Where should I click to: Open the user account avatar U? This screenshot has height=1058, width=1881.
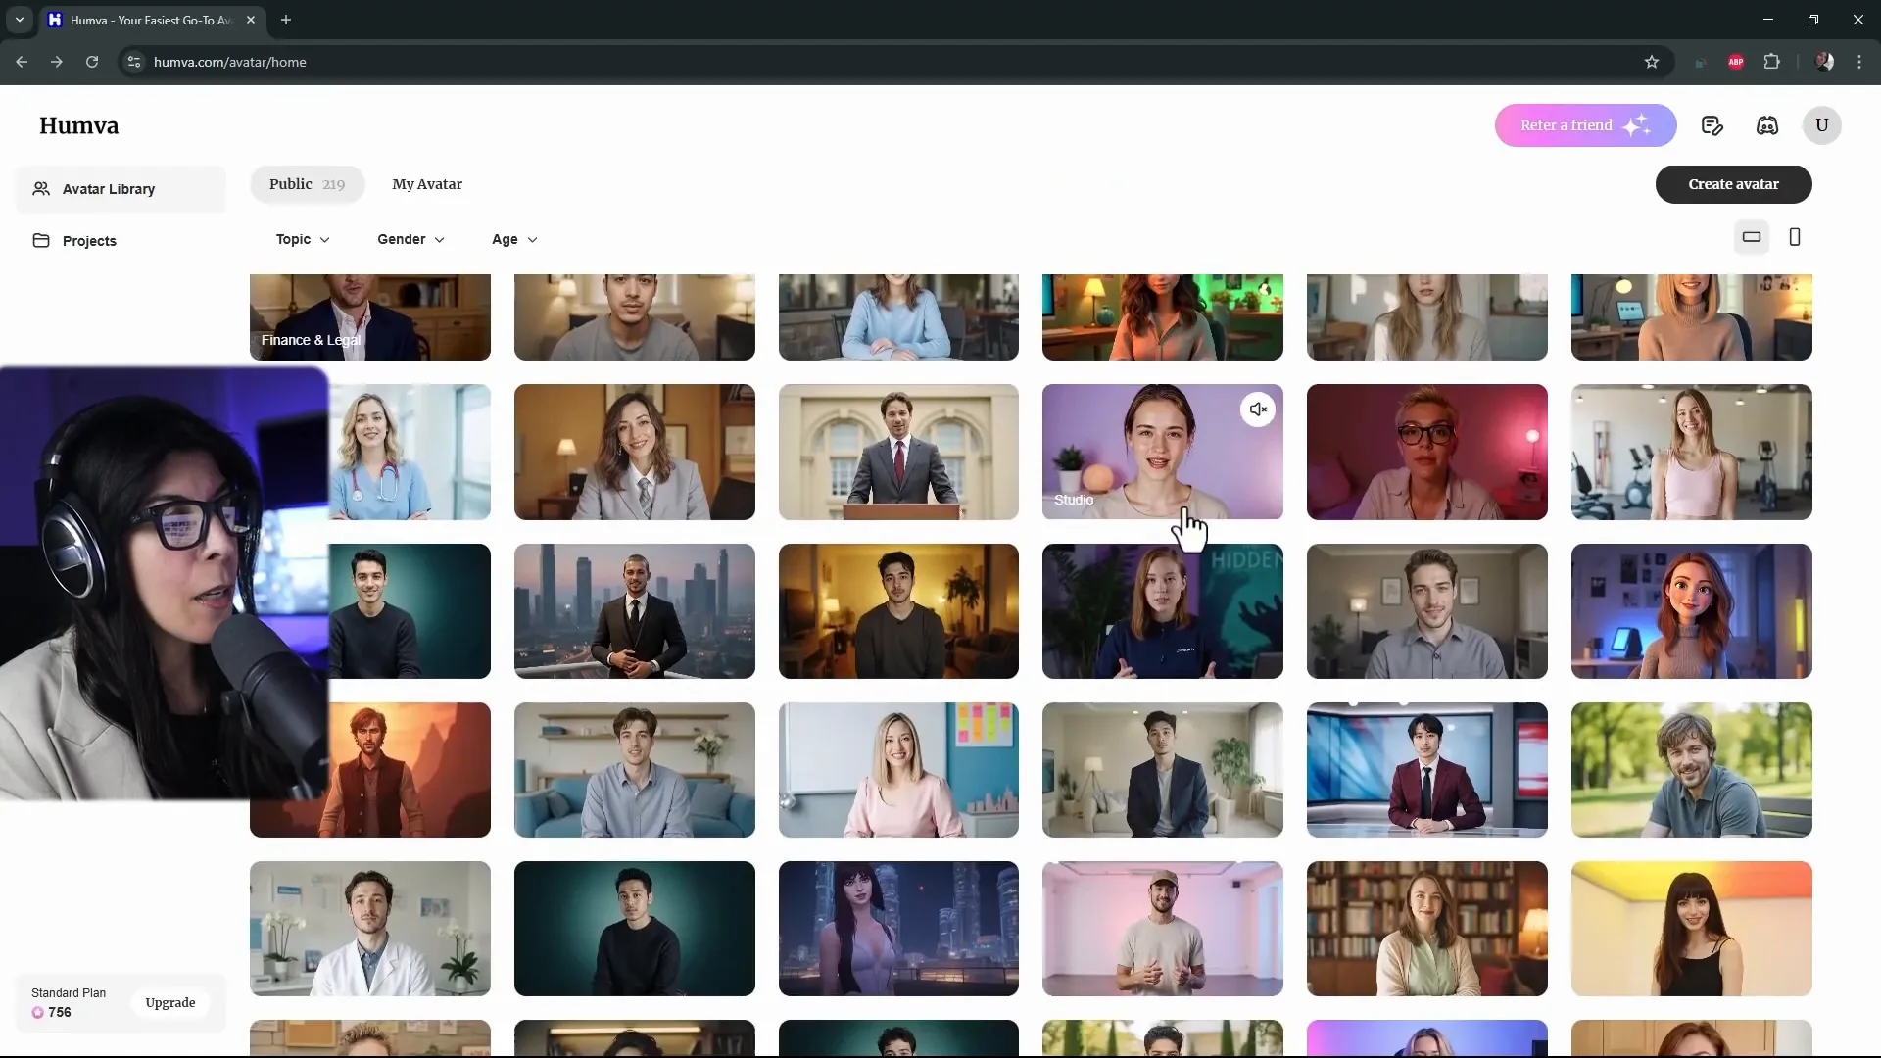pyautogui.click(x=1821, y=125)
